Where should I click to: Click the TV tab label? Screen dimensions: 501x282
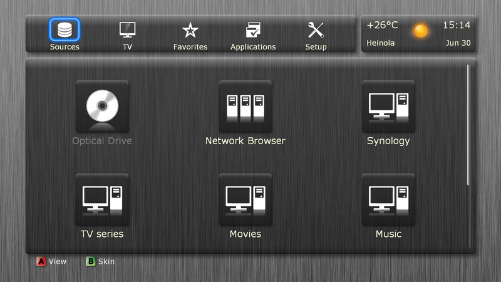tap(127, 46)
